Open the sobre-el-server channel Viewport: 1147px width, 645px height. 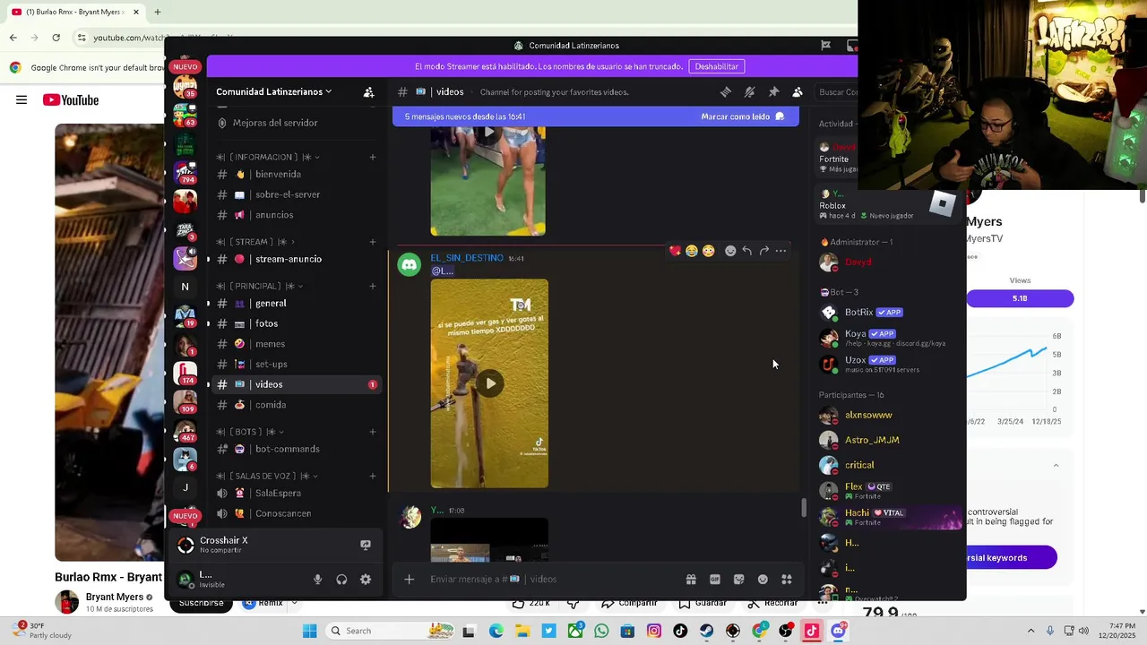coord(297,194)
